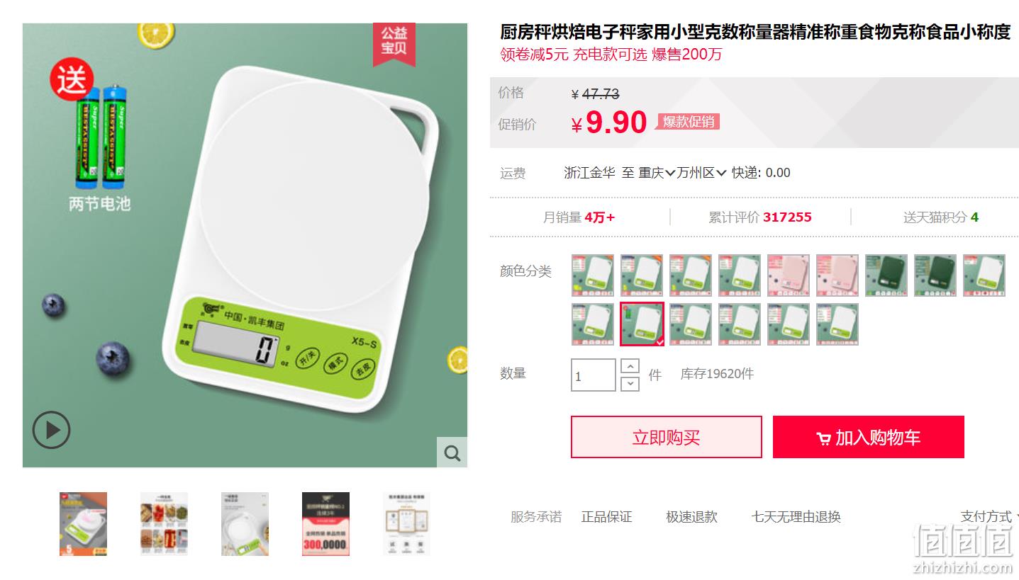The height and width of the screenshot is (580, 1019).
Task: Open the first gallery thumbnail with orange background
Action: [83, 524]
